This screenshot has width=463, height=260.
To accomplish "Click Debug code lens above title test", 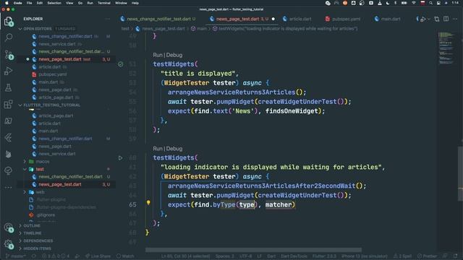I will [x=174, y=55].
